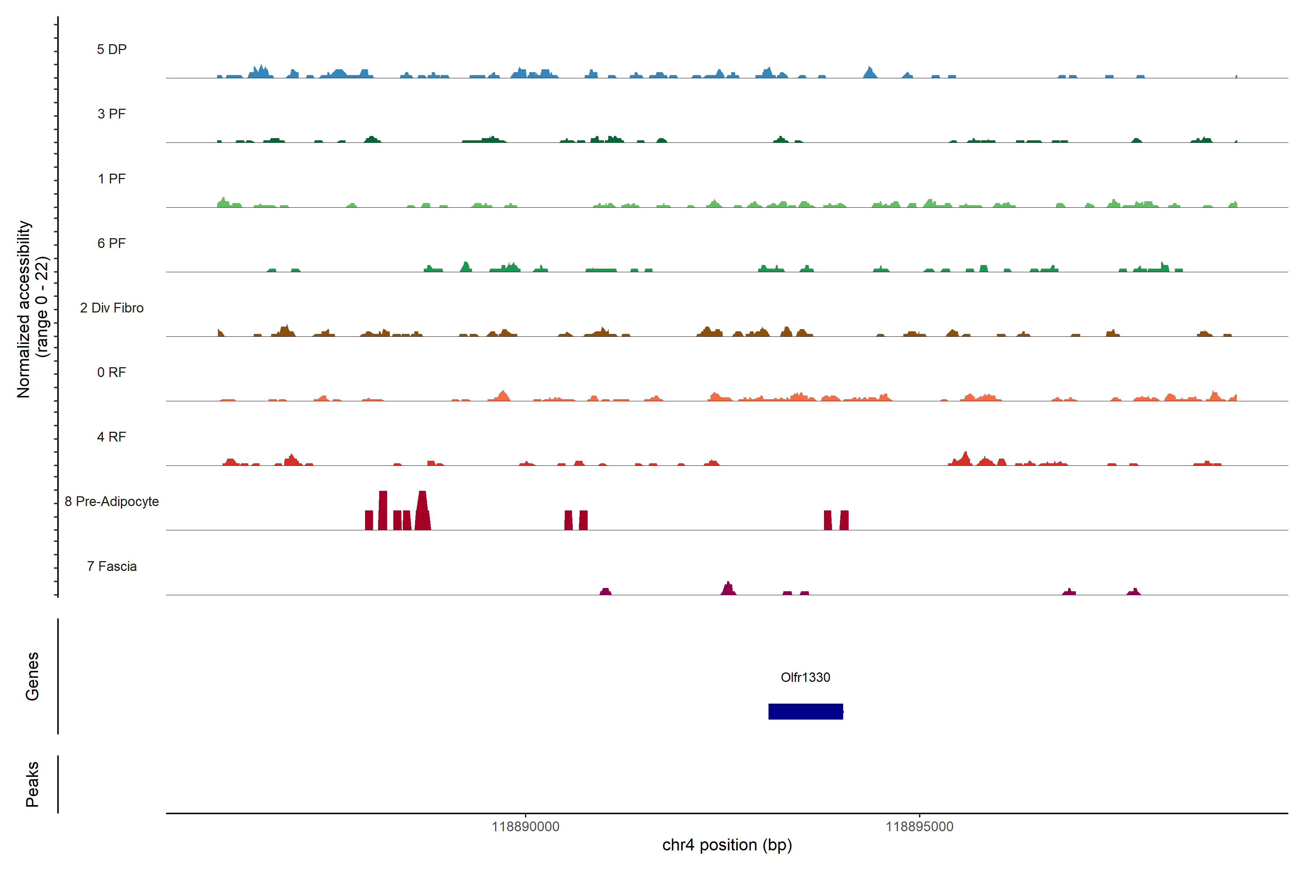1305x870 pixels.
Task: Click the 5 DP track label
Action: coord(112,49)
